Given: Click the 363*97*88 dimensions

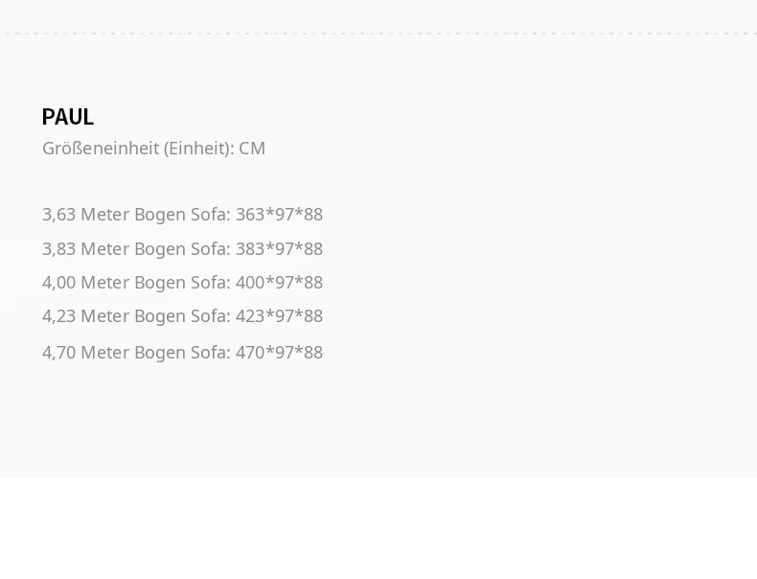Looking at the screenshot, I should click(279, 215).
